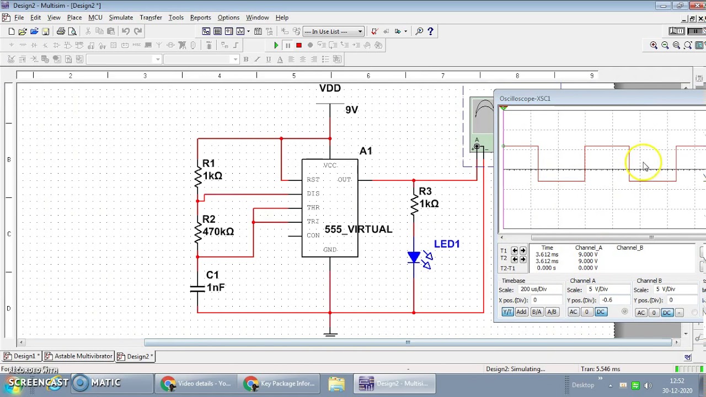706x397 pixels.
Task: Click the Electrical rules check icon
Action: click(375, 31)
